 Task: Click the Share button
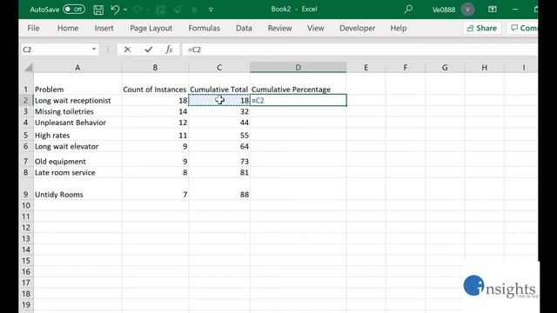point(481,28)
